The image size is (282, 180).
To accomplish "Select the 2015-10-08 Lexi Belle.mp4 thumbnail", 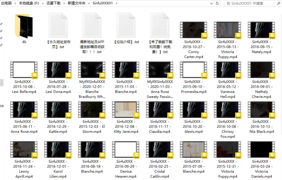I will coord(24,70).
